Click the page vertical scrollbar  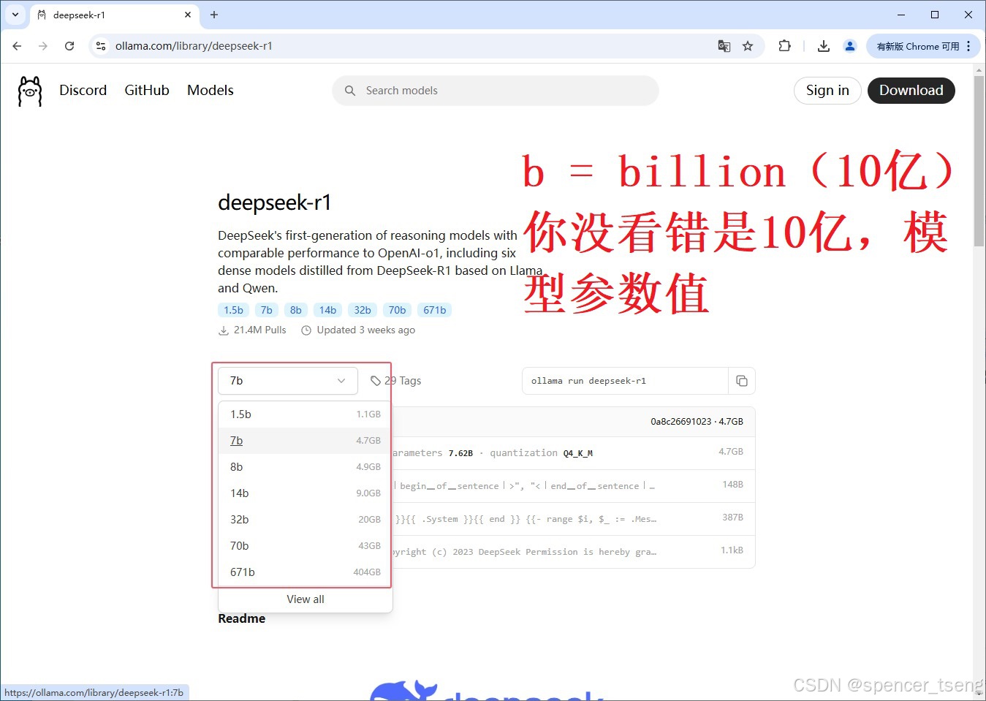979,161
